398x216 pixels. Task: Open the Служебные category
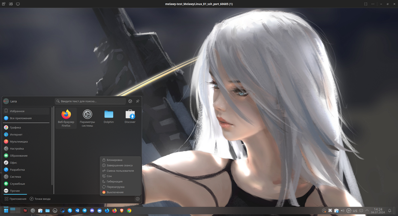pyautogui.click(x=26, y=184)
